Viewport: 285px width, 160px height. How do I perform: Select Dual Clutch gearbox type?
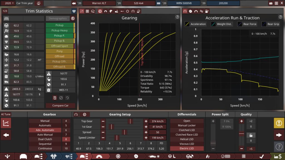coord(45,139)
